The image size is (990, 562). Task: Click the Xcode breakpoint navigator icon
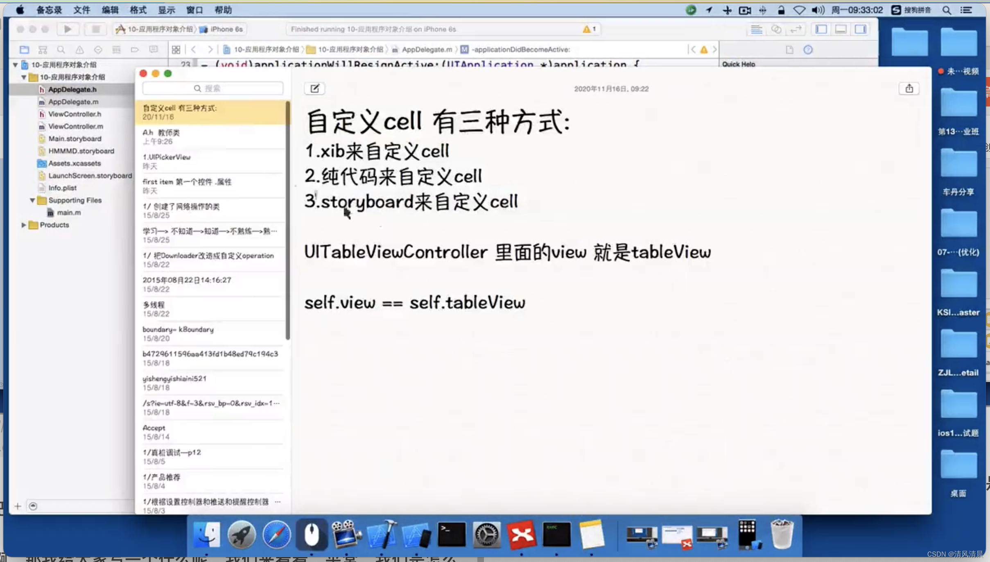point(135,49)
